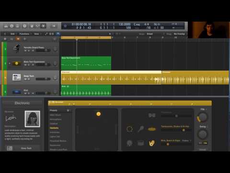
Task: Select the tambourine percussion icon
Action: 129,129
